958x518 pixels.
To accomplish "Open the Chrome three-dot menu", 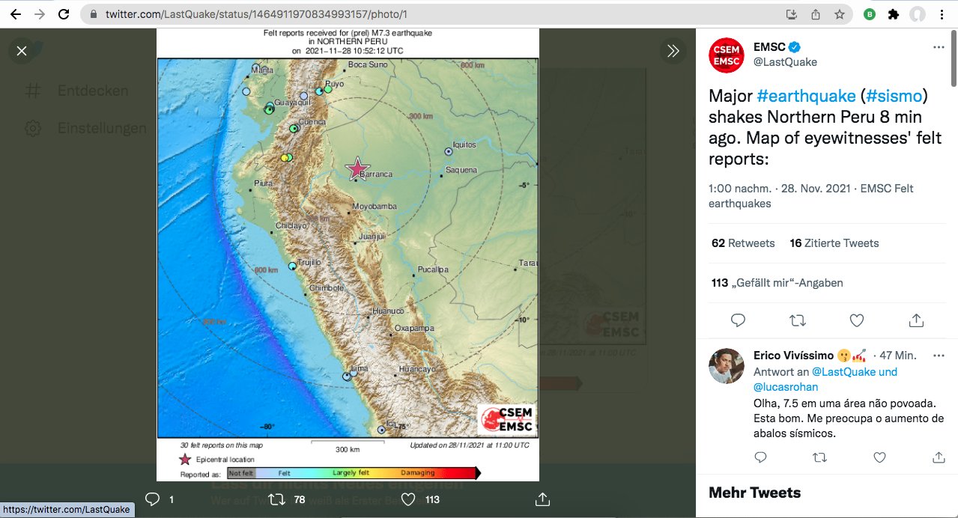I will click(x=942, y=14).
